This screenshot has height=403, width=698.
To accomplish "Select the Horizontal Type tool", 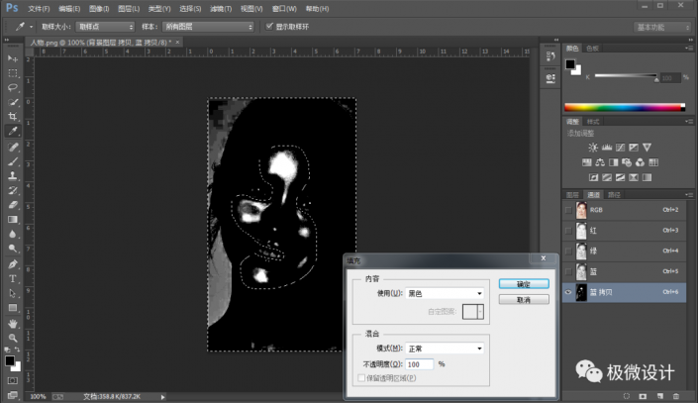I will pyautogui.click(x=13, y=279).
